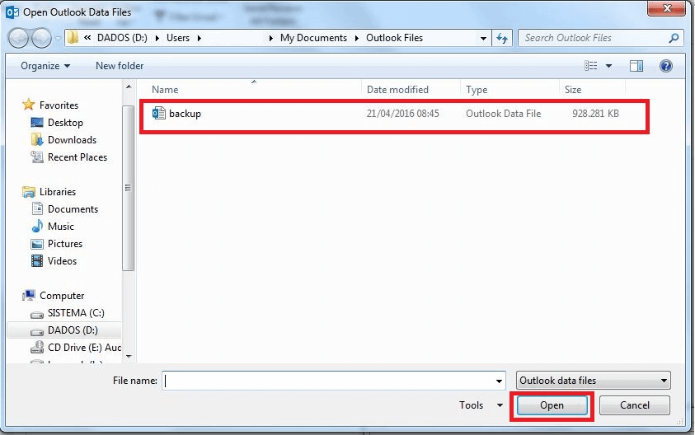This screenshot has width=695, height=435.
Task: Open the Tools menu
Action: click(x=481, y=405)
